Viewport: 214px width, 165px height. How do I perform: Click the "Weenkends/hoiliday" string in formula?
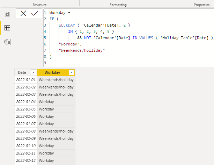[82, 50]
